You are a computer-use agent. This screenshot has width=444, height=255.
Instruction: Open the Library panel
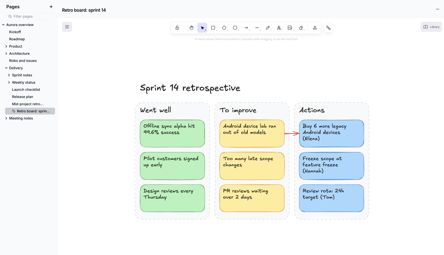point(431,27)
